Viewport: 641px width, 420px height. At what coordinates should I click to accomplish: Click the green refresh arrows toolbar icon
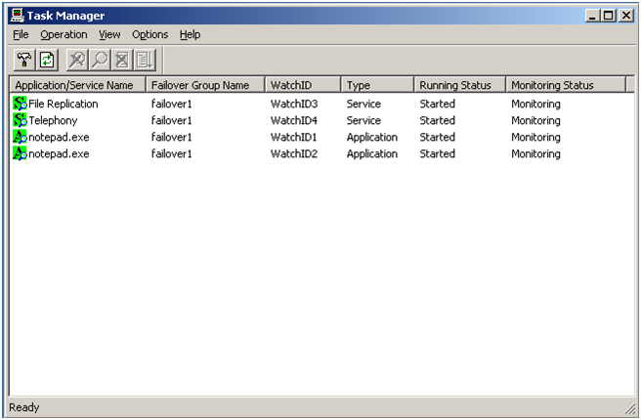pos(45,60)
